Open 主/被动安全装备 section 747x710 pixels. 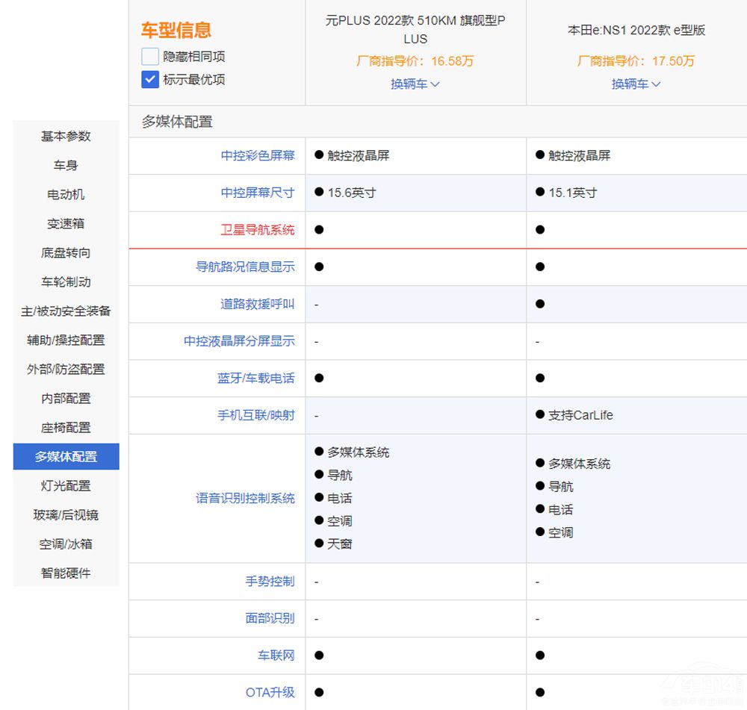(66, 311)
